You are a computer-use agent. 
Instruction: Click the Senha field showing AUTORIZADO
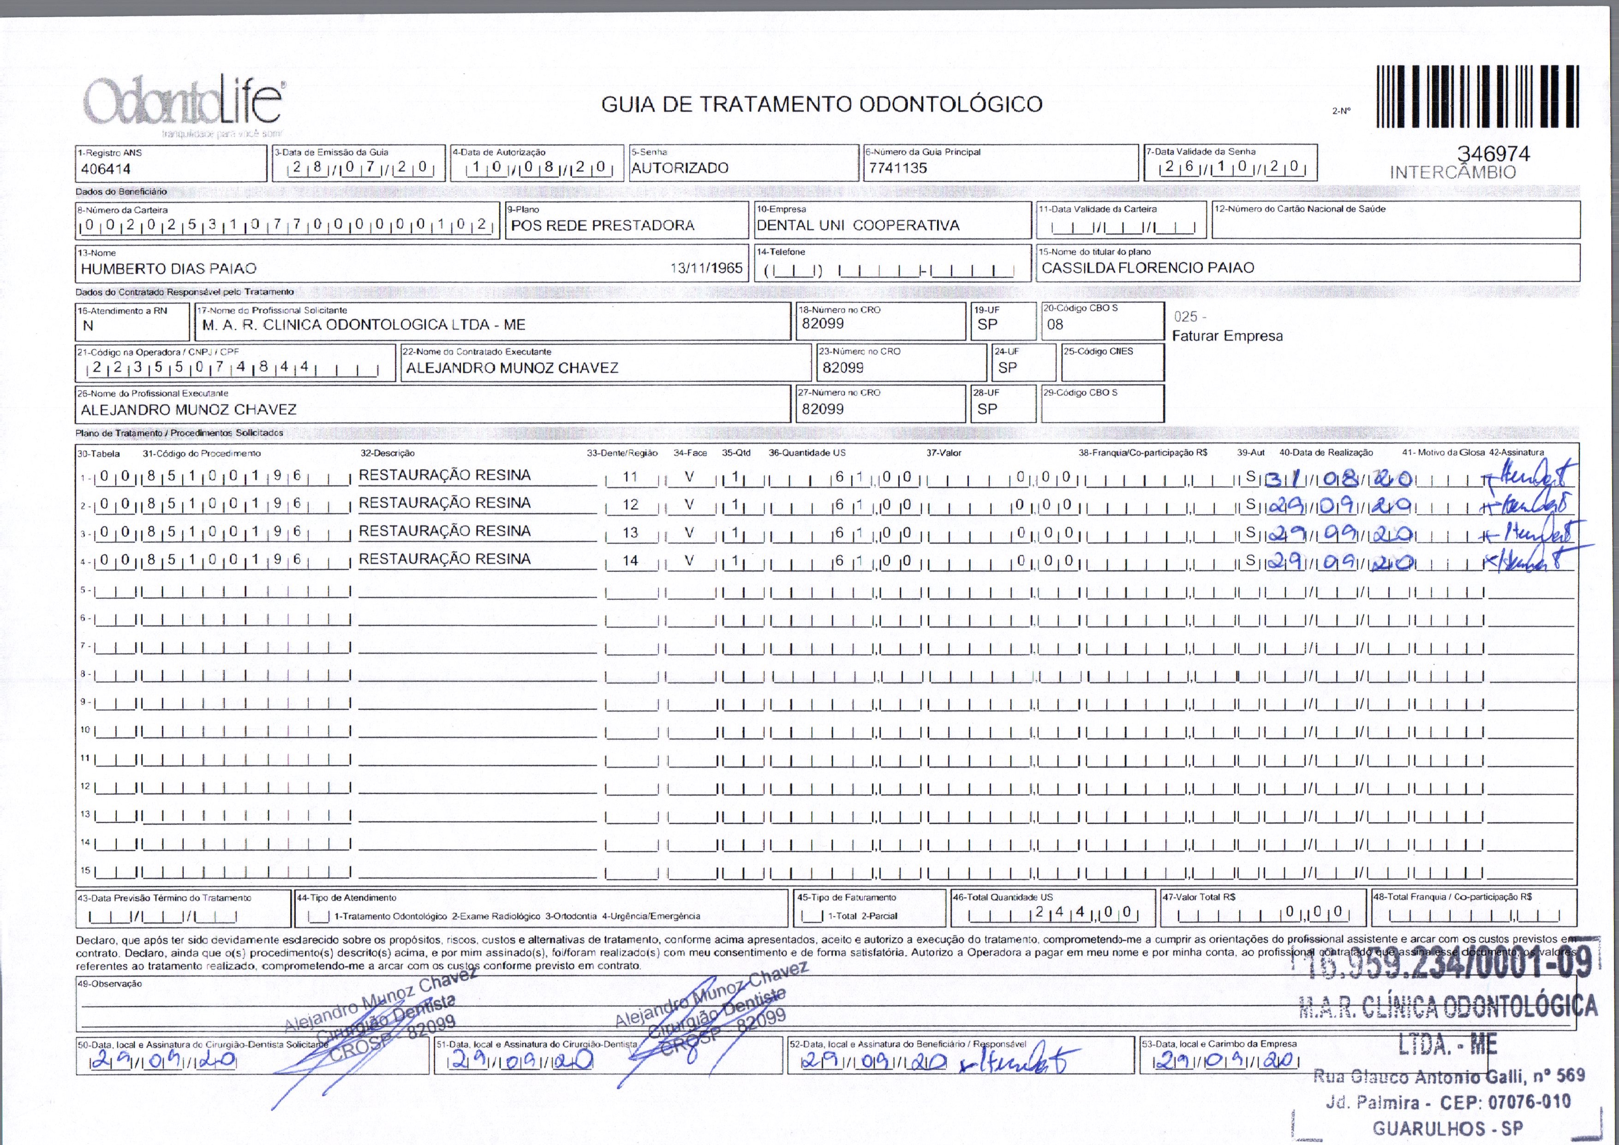click(x=680, y=168)
